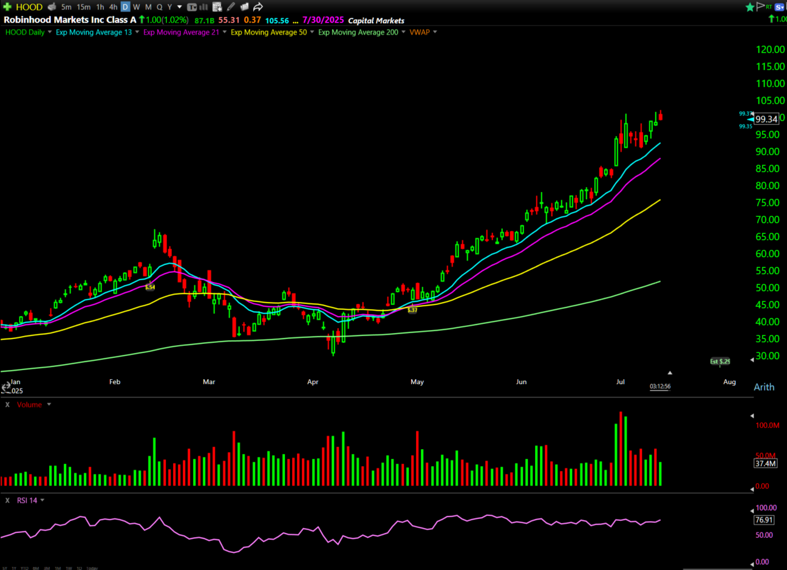This screenshot has width=787, height=570.
Task: Select the Yearly (Y) timeframe
Action: click(170, 7)
